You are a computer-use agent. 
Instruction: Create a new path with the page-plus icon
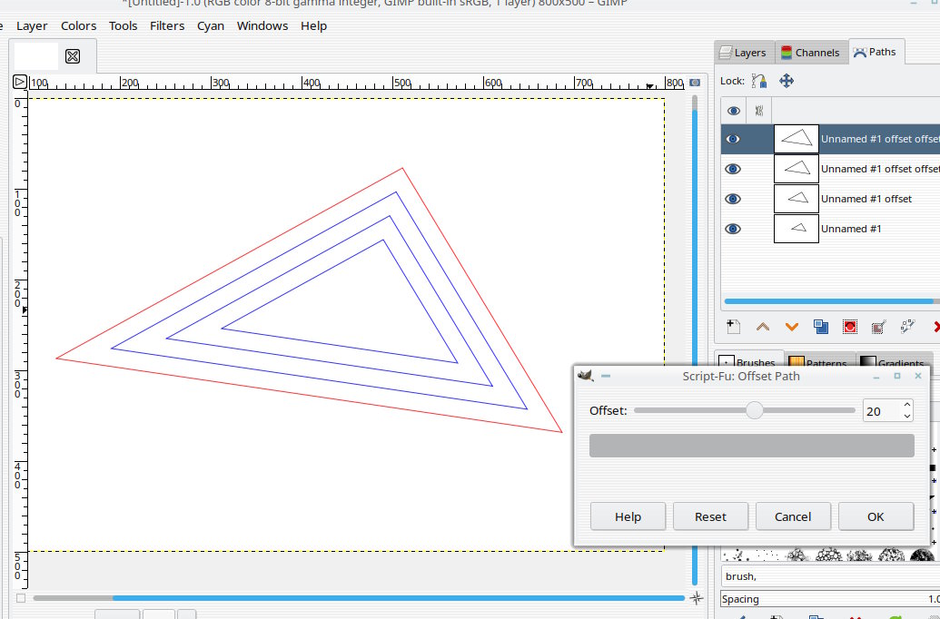coord(733,327)
